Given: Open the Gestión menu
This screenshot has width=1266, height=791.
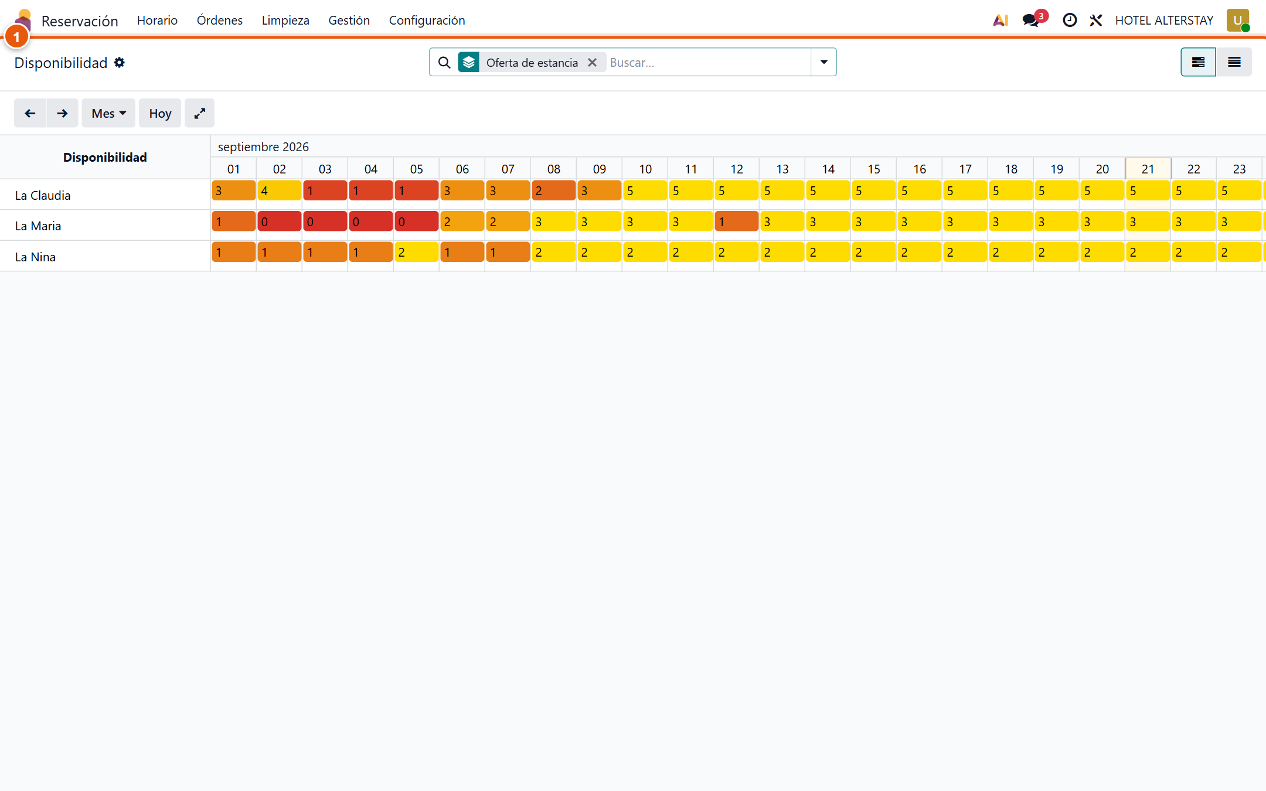Looking at the screenshot, I should click(349, 21).
